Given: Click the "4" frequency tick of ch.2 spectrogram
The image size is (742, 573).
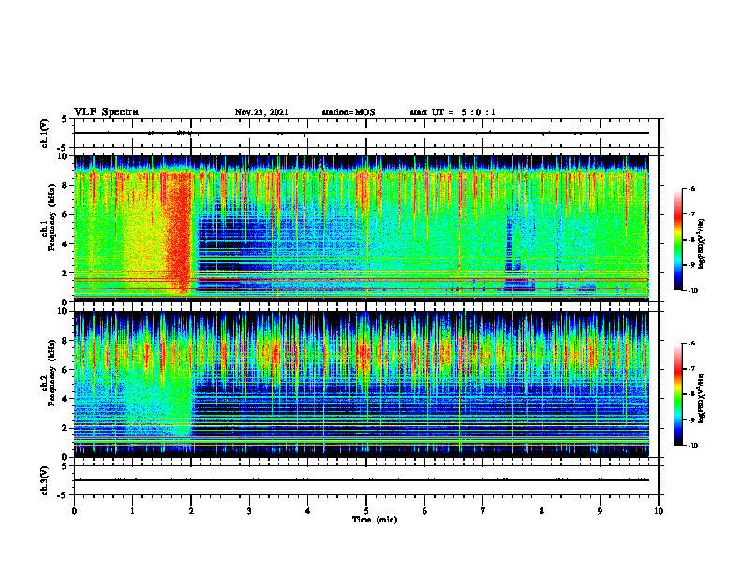Looking at the screenshot, I should [67, 399].
